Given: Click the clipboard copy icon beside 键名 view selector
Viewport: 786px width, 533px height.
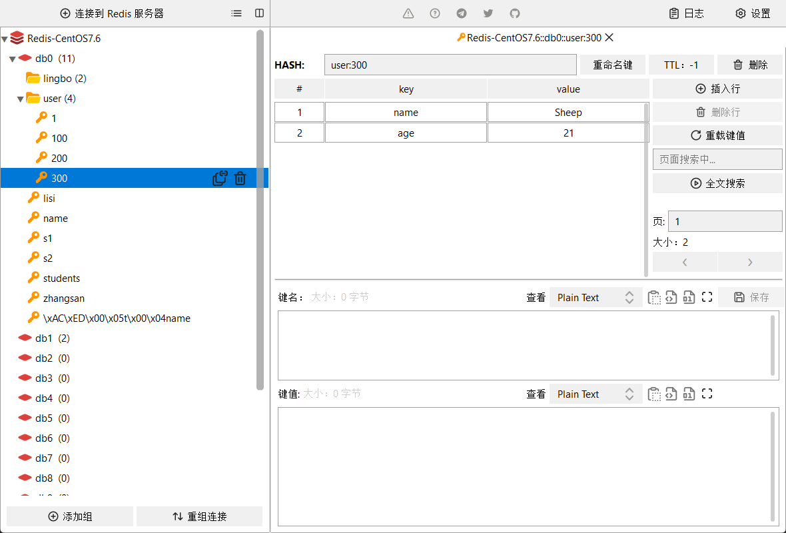Looking at the screenshot, I should click(654, 297).
